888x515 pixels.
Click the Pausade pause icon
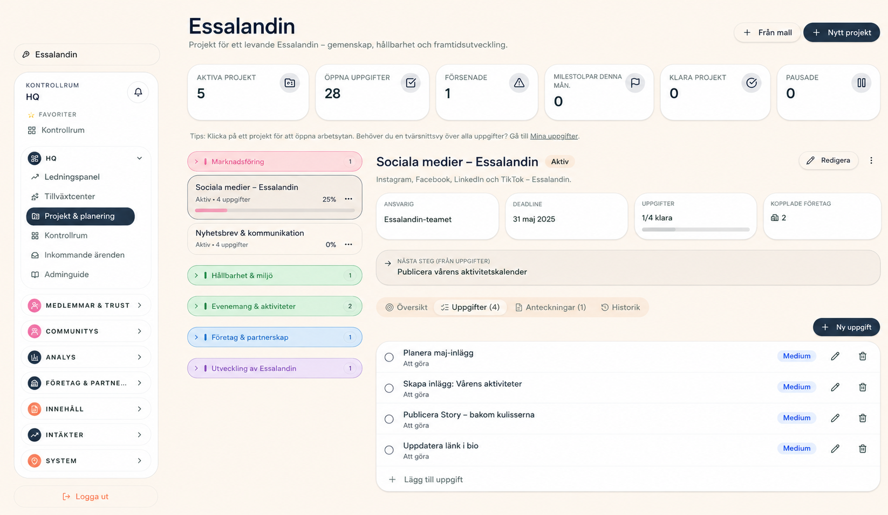click(862, 83)
